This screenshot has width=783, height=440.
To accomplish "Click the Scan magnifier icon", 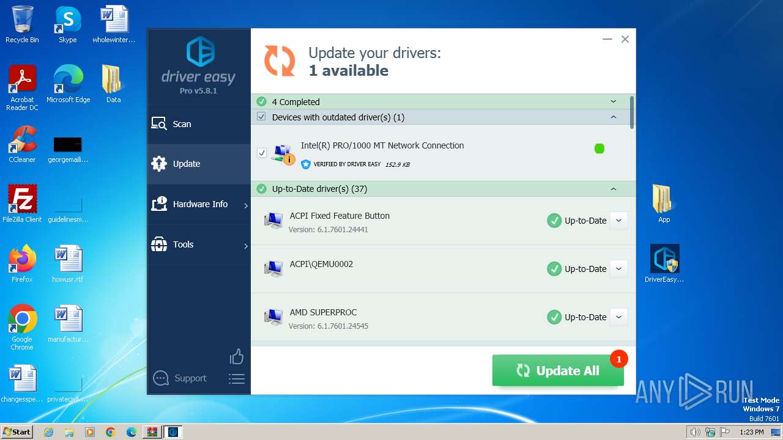I will [159, 124].
